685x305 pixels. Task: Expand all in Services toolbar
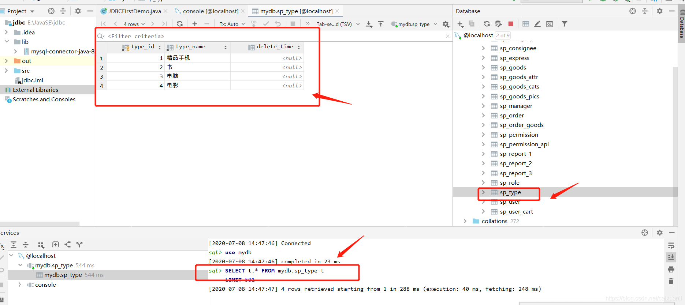tap(14, 245)
